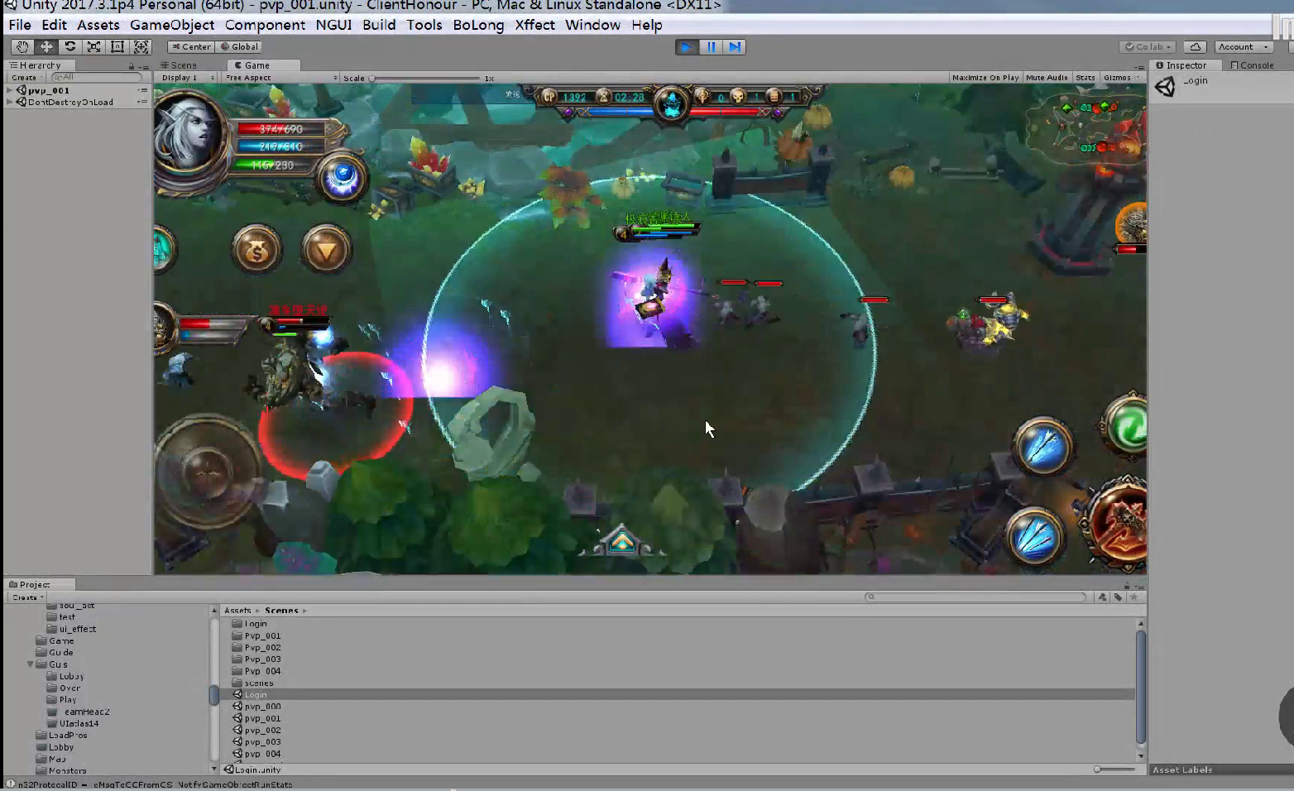Select the Rotate tool
The image size is (1294, 791).
point(70,47)
